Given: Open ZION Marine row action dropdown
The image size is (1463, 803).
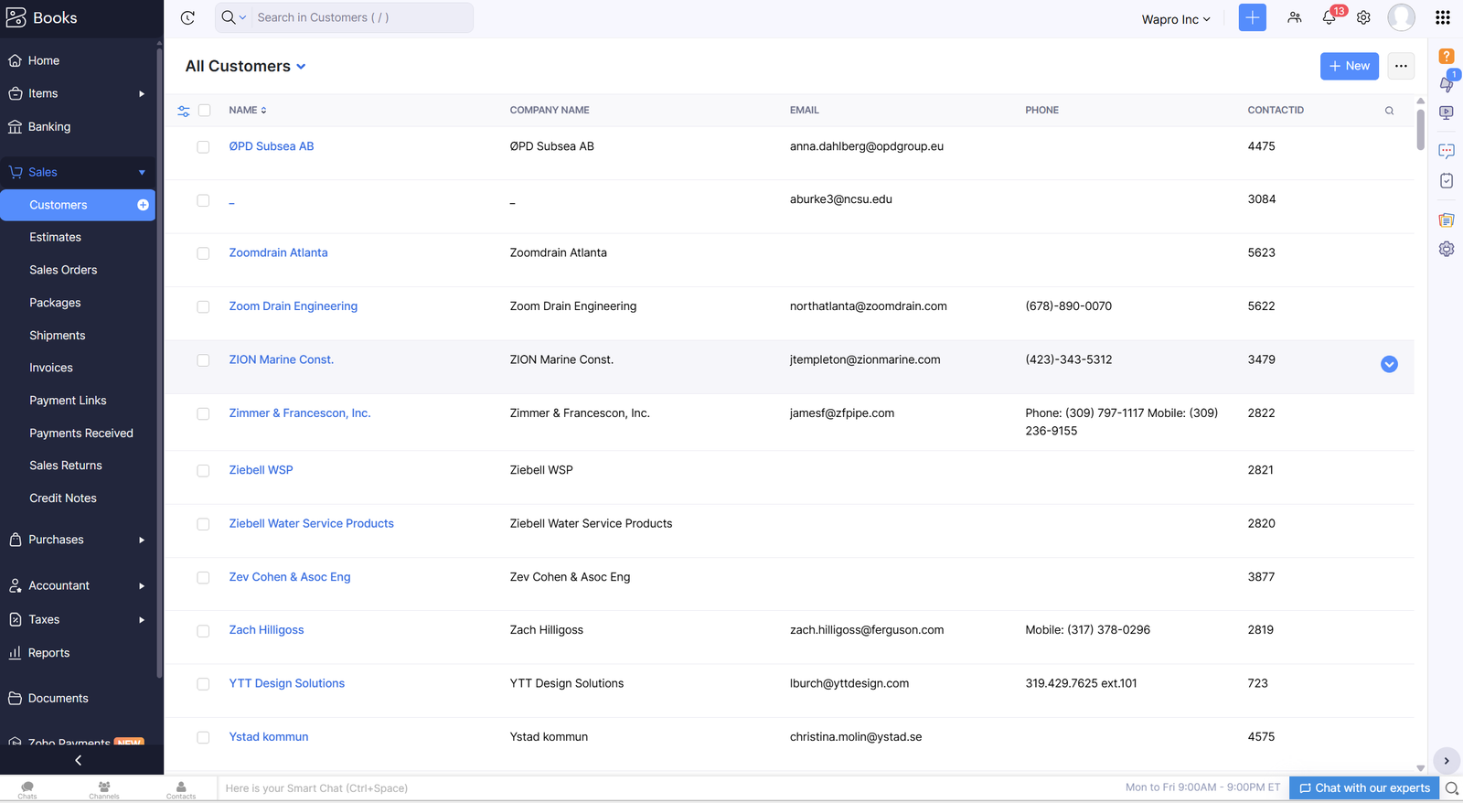Looking at the screenshot, I should 1389,364.
